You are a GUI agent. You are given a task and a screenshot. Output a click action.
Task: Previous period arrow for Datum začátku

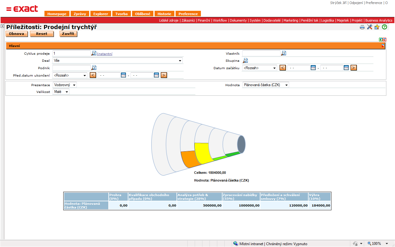[283, 68]
